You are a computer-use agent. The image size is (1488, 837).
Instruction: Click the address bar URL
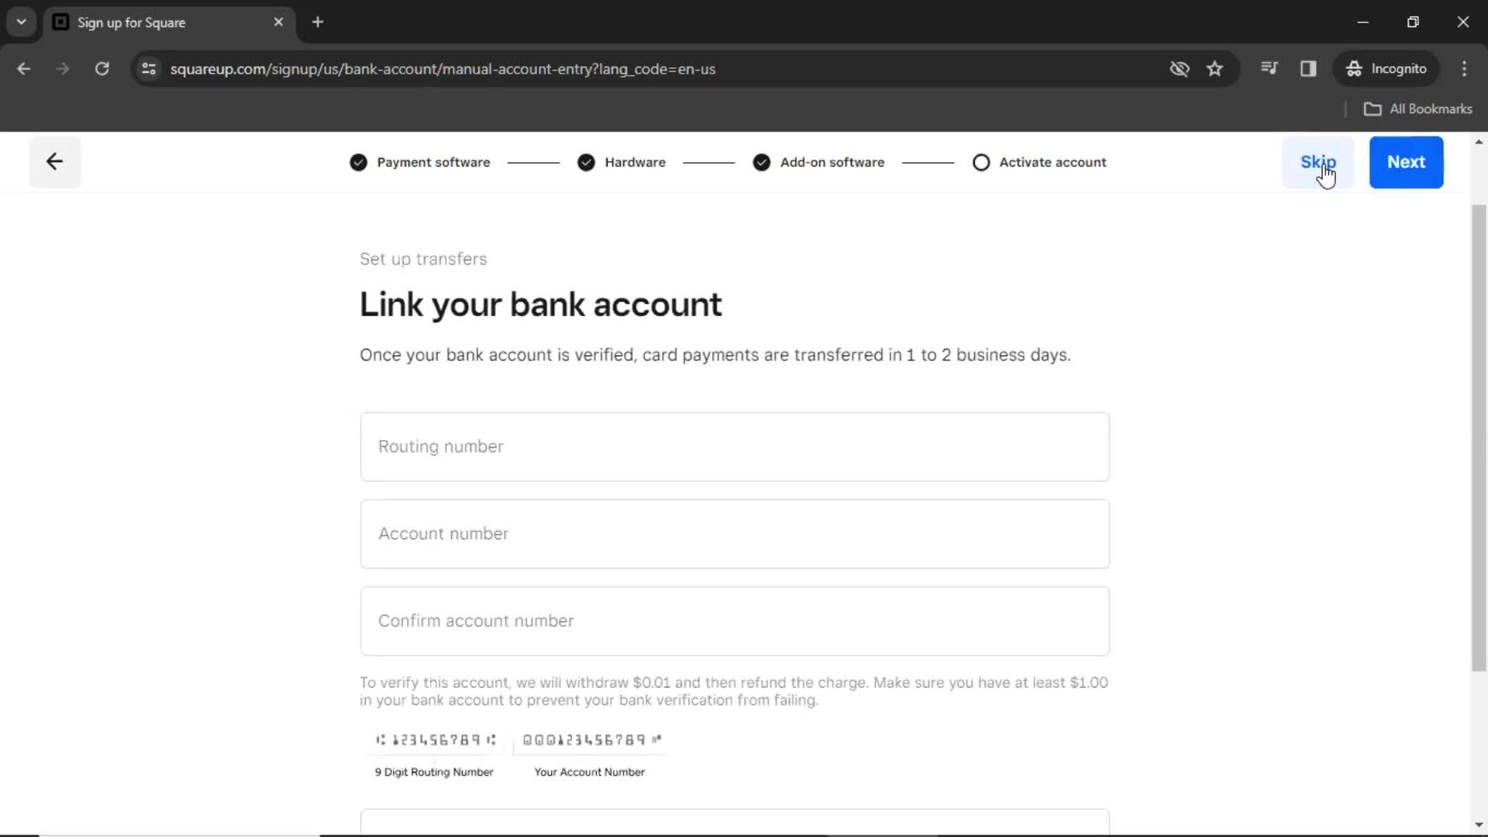point(443,68)
